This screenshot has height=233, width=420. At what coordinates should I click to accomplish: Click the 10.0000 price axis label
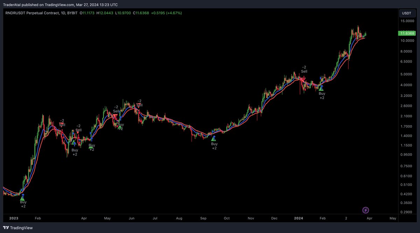tap(408, 41)
